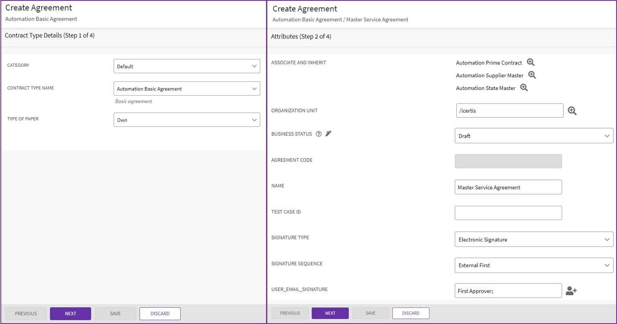The image size is (617, 324).
Task: Open lookup for Automation State Master
Action: (x=524, y=88)
